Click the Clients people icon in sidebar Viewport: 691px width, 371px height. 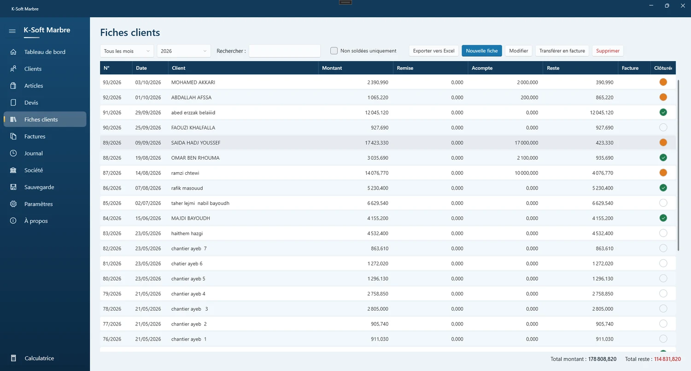coord(13,69)
